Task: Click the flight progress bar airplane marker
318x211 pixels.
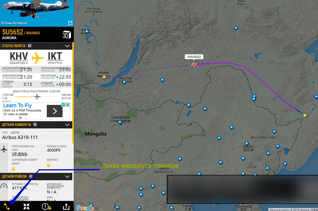Action: 37,96
